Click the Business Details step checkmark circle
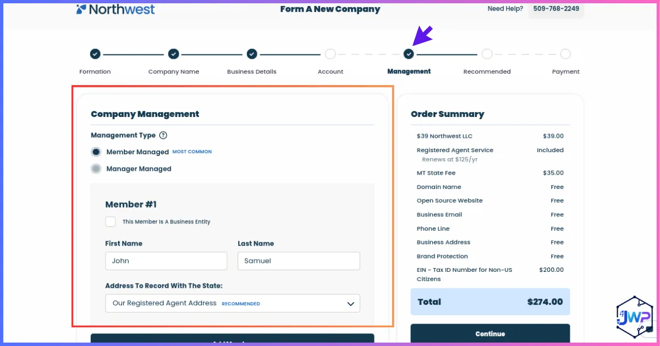660x346 pixels. (x=252, y=54)
